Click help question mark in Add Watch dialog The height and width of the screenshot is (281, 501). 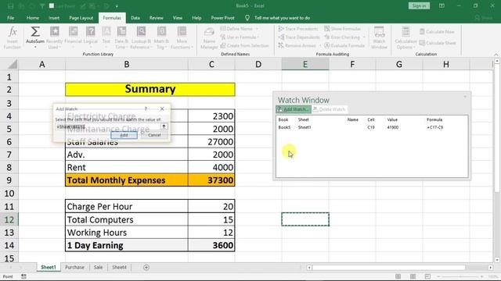[x=146, y=108]
